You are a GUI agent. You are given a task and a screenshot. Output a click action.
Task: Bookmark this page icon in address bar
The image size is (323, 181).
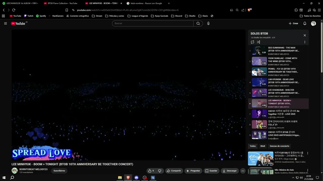pyautogui.click(x=67, y=10)
